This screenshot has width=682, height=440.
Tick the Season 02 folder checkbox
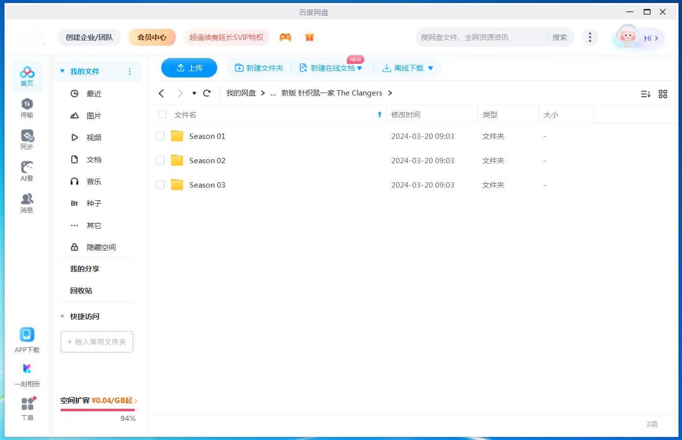click(x=160, y=160)
